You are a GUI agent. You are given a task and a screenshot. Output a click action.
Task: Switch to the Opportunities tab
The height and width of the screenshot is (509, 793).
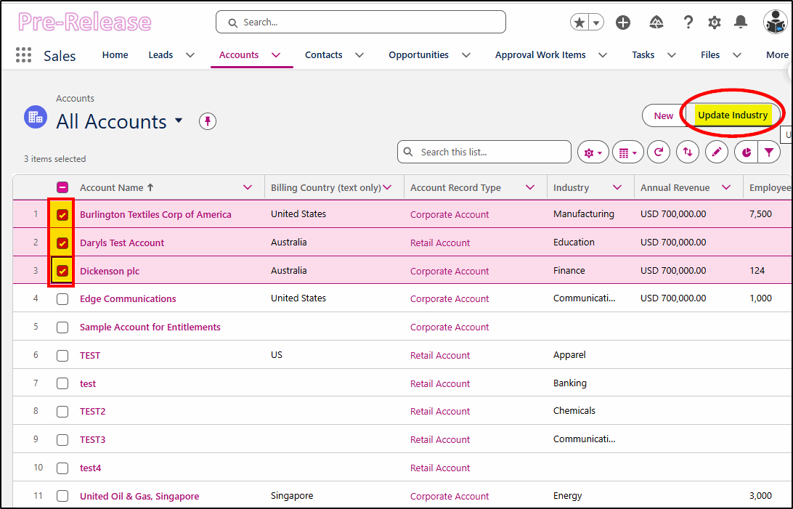point(418,55)
